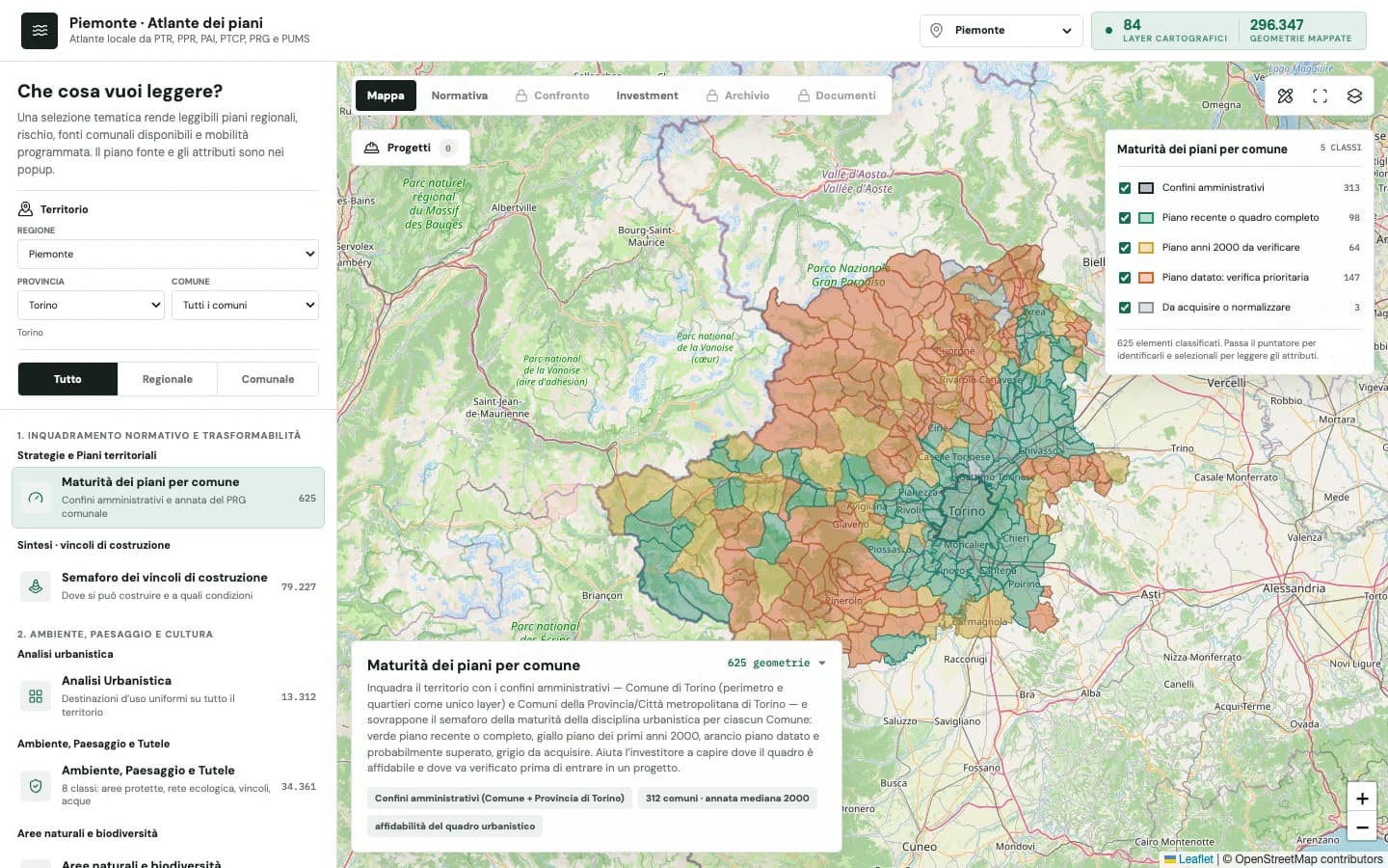This screenshot has height=868, width=1388.
Task: Click the Progetti button on map
Action: coord(410,148)
